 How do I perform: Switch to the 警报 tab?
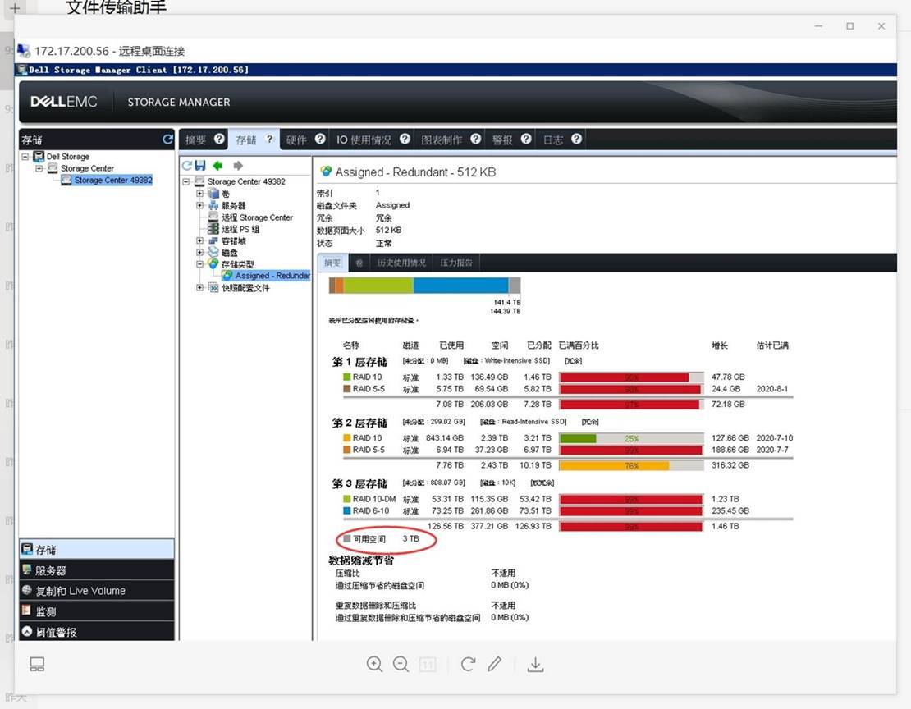click(502, 140)
